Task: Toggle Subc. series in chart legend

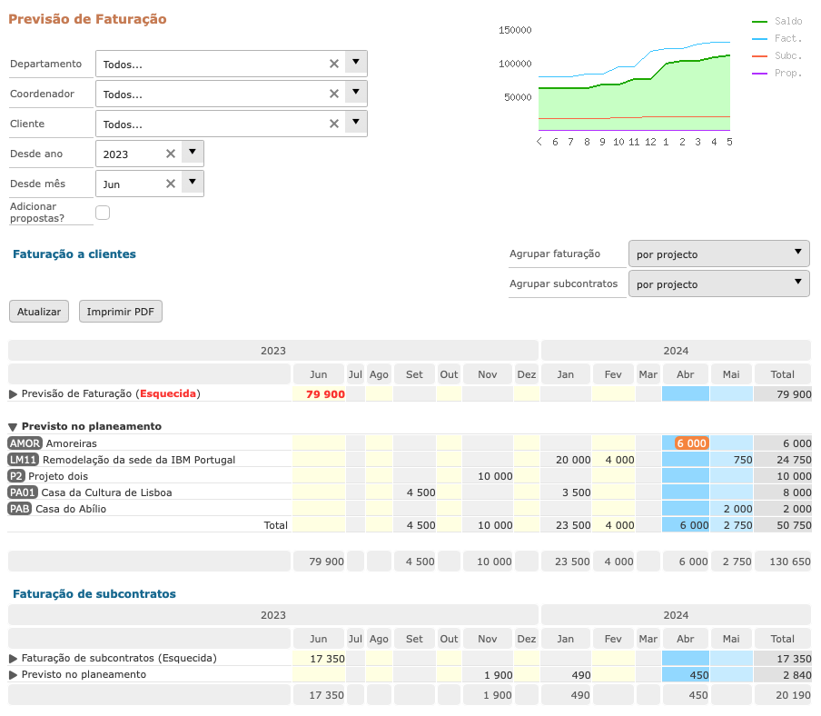Action: tap(787, 55)
